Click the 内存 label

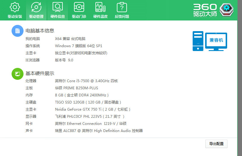tap(29, 95)
